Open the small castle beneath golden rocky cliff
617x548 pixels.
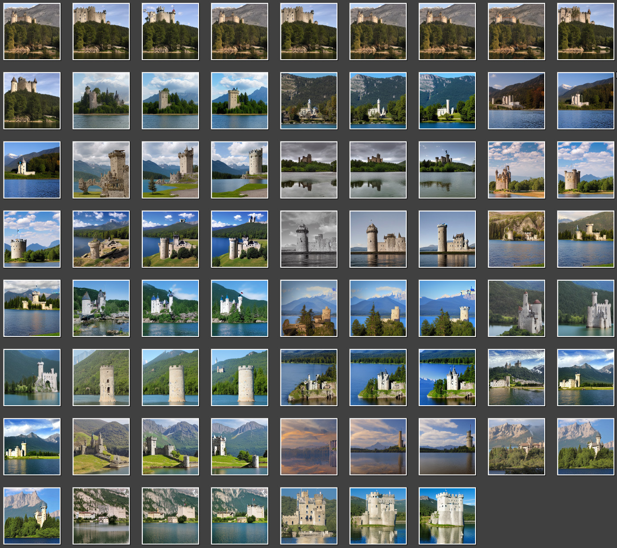point(516,239)
